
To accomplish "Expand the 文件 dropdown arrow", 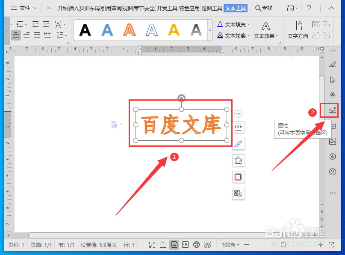I will tap(35, 9).
